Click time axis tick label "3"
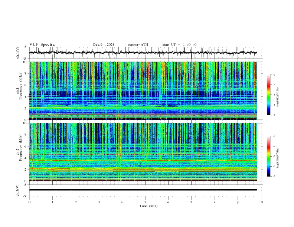The width and height of the screenshot is (294, 227). pos(99,202)
